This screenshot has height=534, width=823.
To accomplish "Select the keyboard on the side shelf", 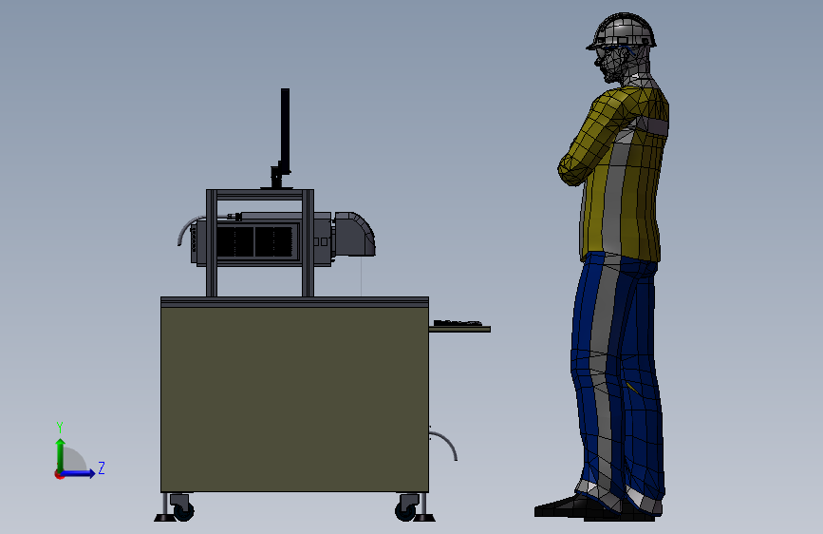I will pos(458,323).
